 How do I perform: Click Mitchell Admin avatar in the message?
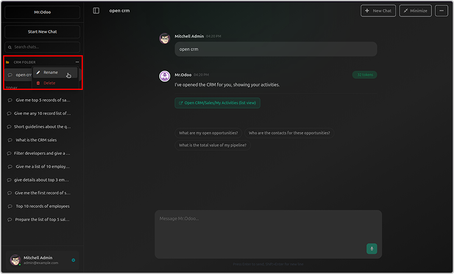(165, 38)
